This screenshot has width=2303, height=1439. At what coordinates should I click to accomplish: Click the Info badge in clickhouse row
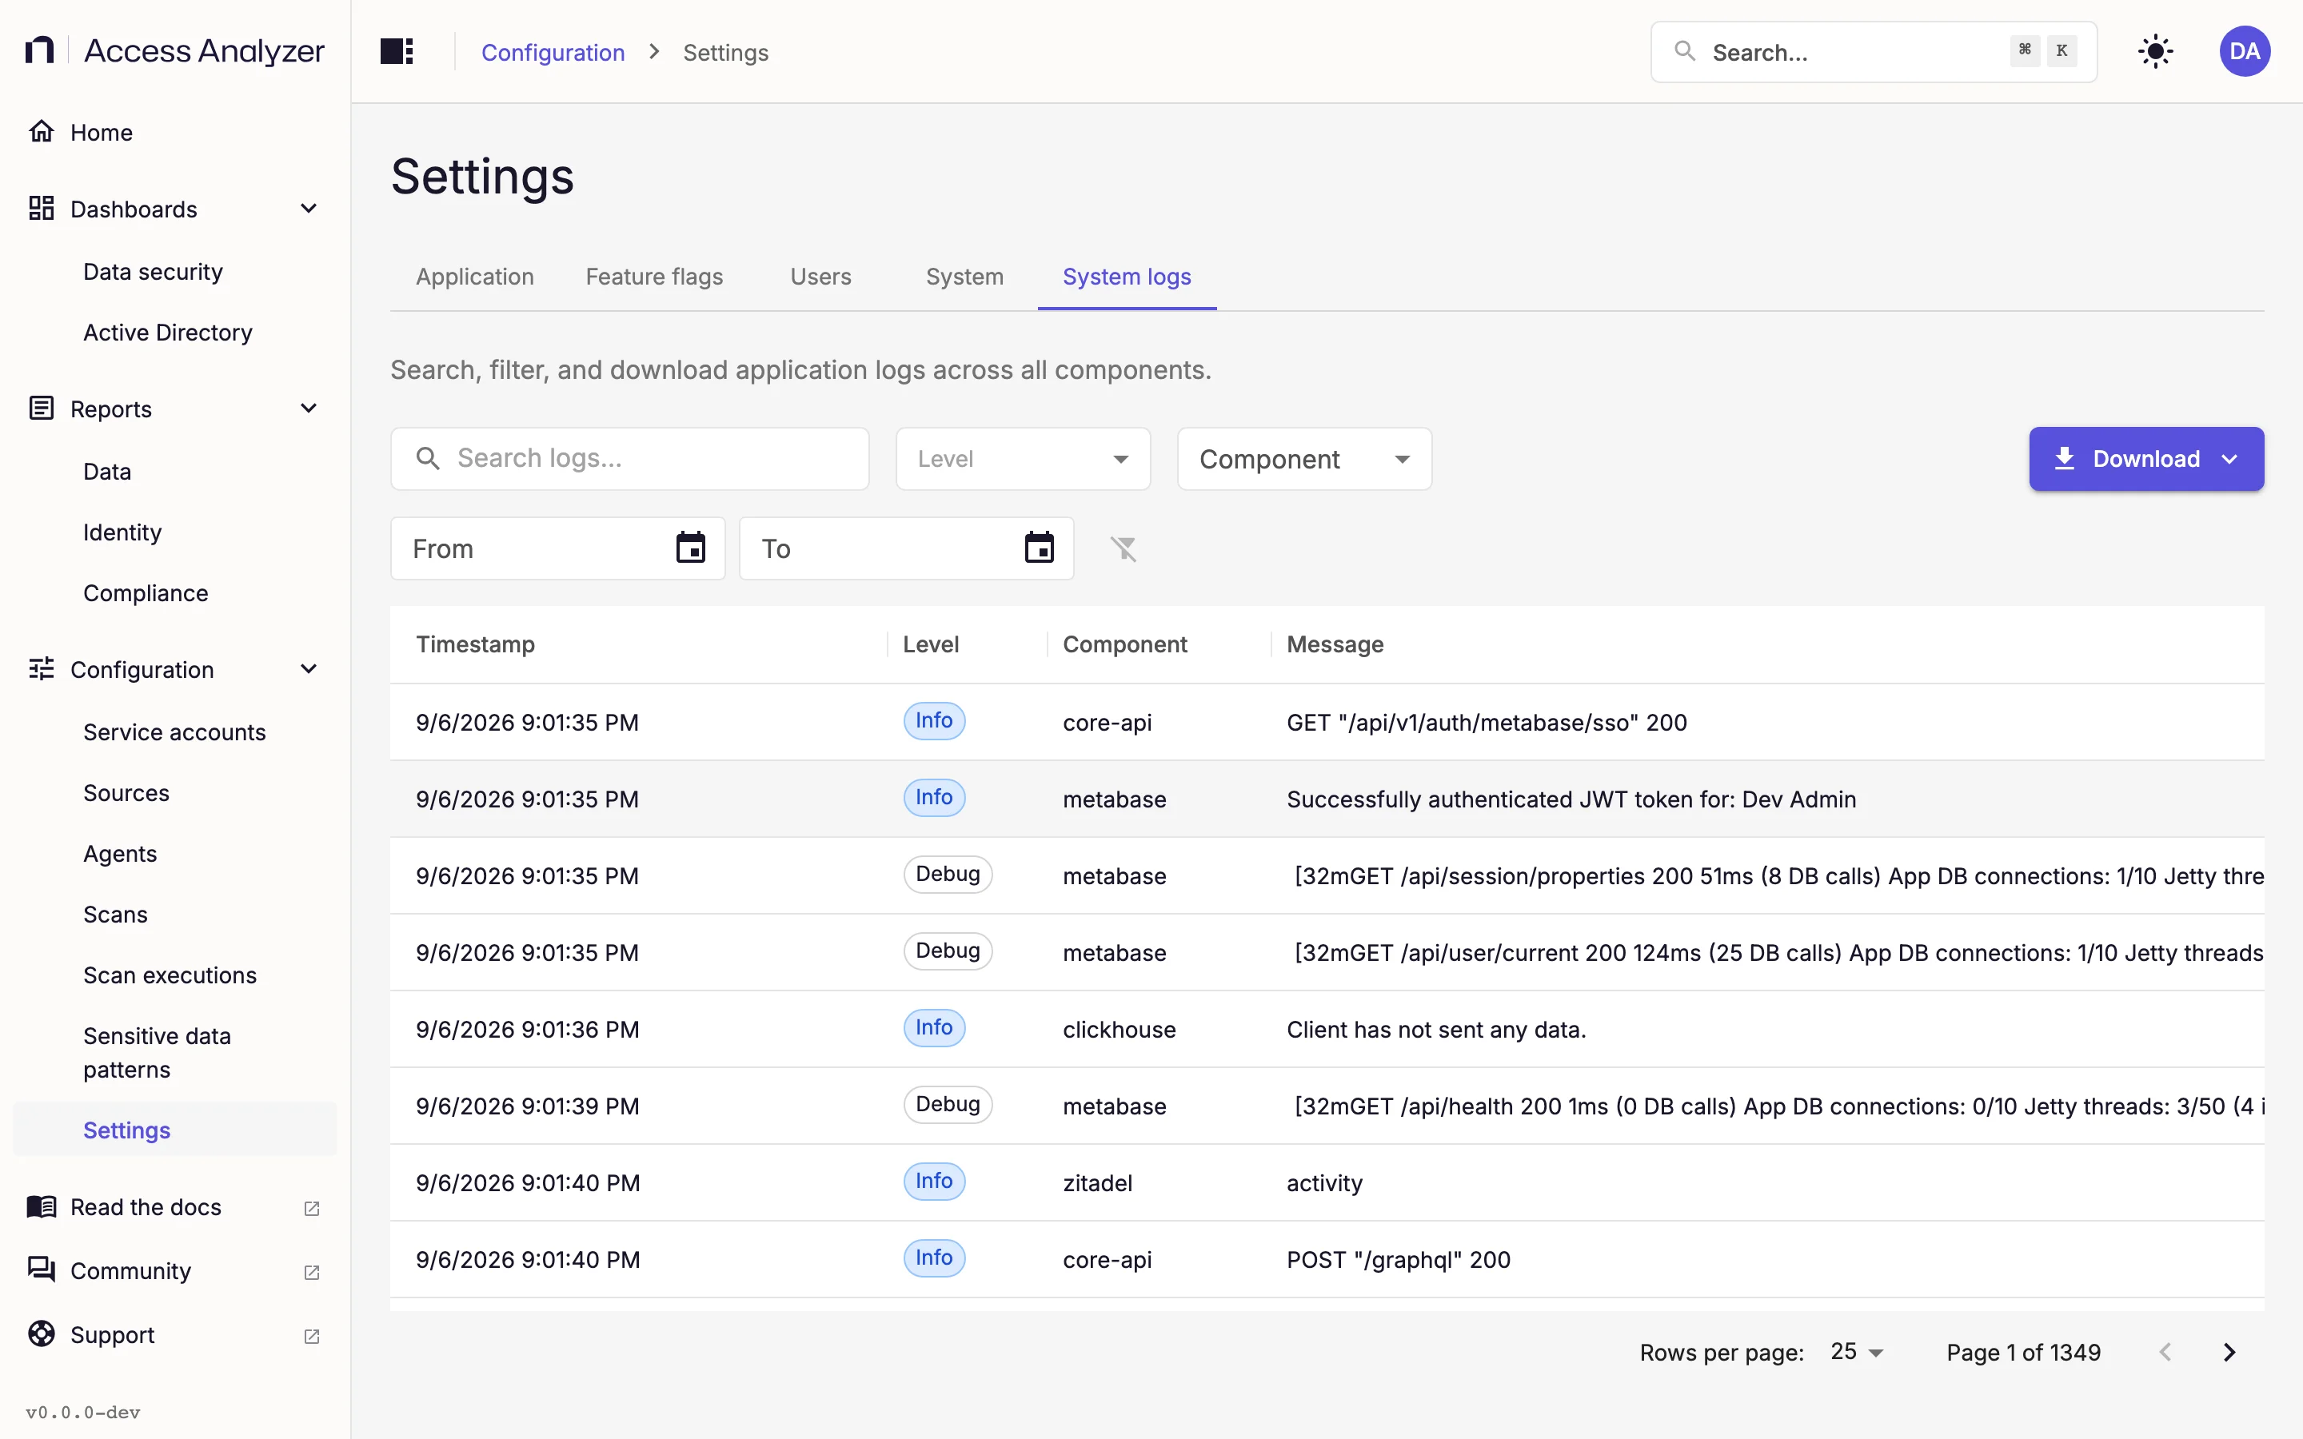(933, 1028)
